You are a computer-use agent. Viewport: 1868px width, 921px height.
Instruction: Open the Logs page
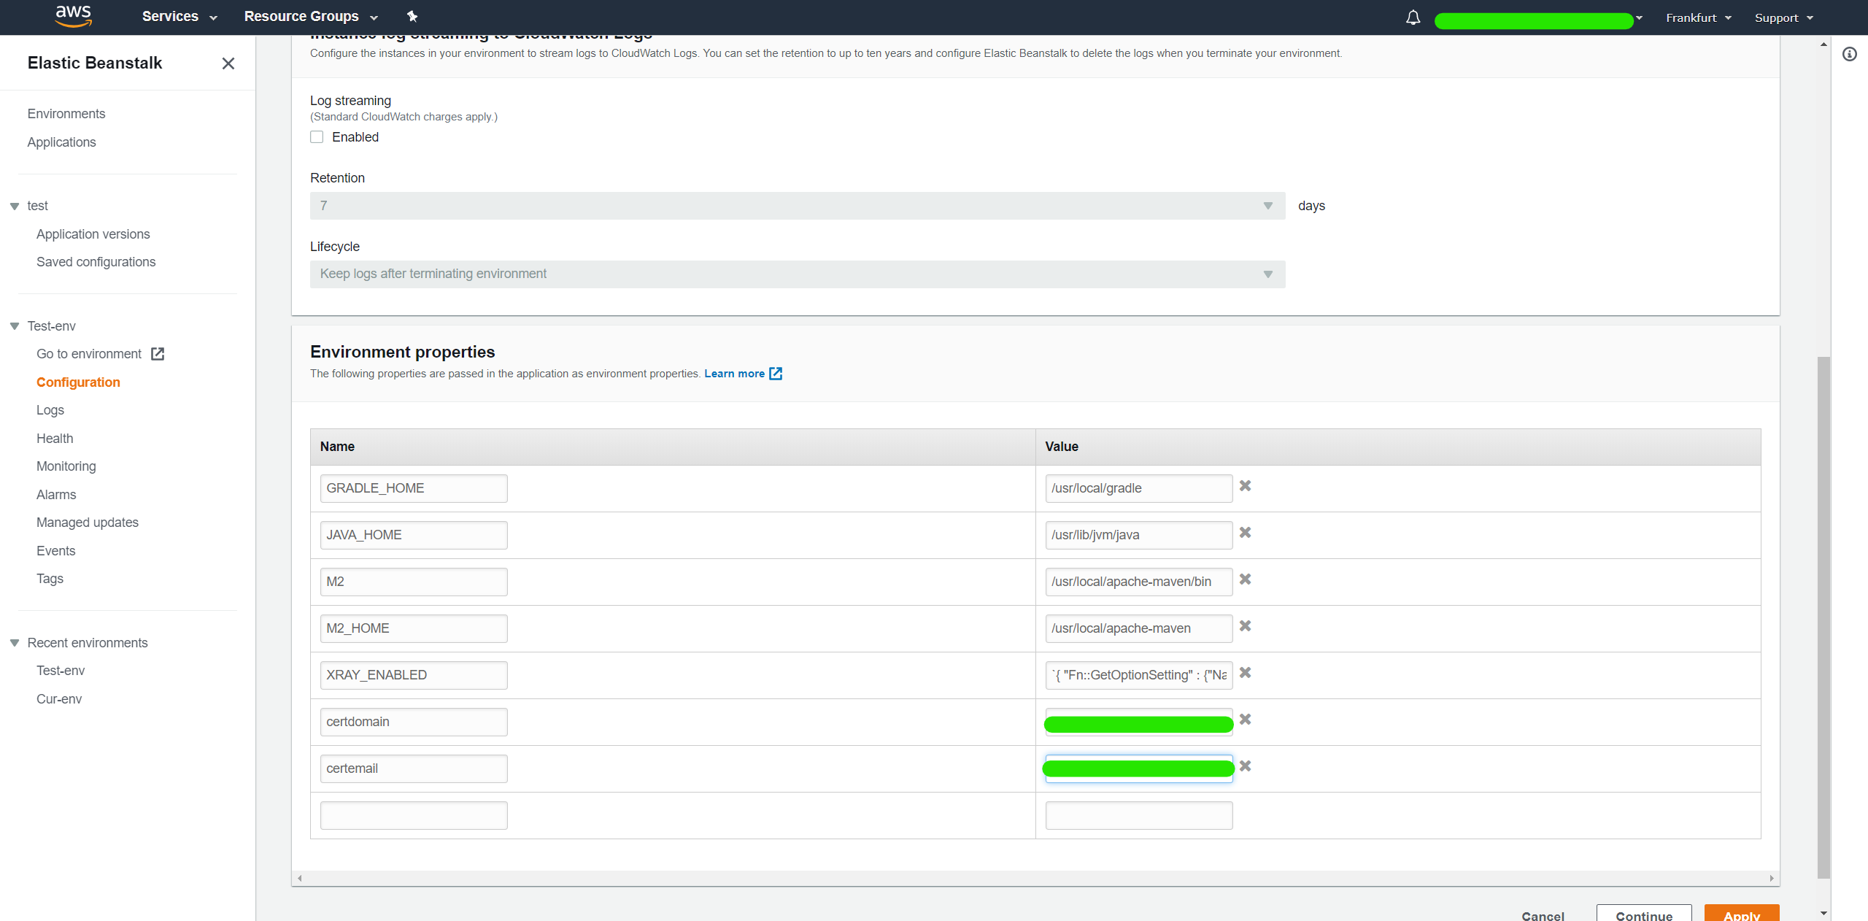click(x=50, y=410)
